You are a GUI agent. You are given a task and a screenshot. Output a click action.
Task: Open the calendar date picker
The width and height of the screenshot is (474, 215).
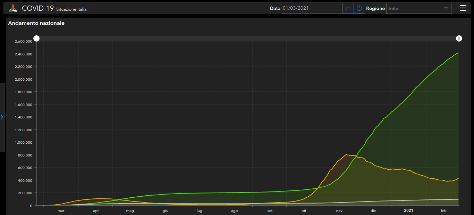point(348,8)
